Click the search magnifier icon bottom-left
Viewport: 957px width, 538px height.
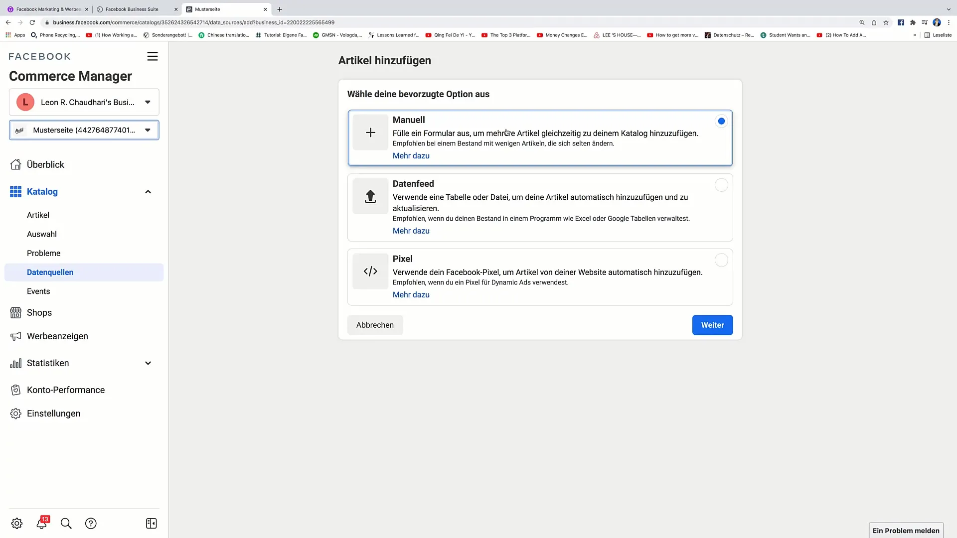(x=66, y=524)
